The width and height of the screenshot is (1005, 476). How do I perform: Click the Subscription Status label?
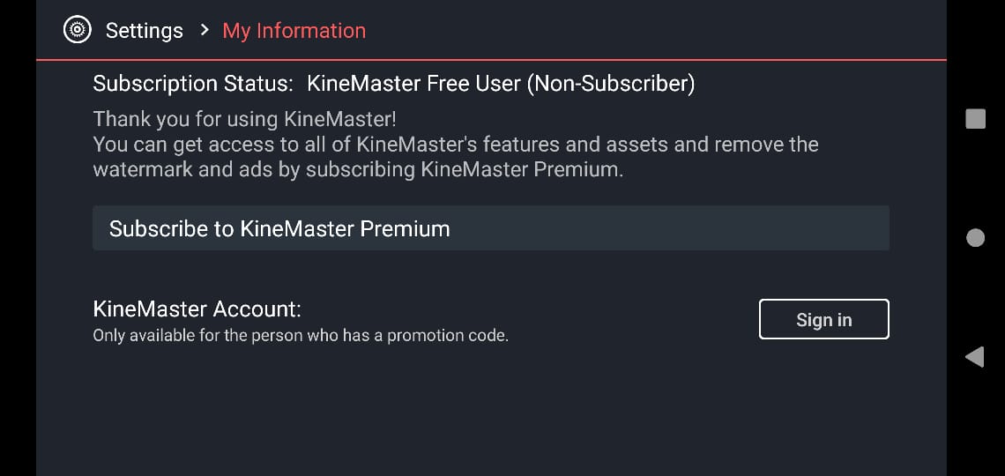pyautogui.click(x=193, y=84)
